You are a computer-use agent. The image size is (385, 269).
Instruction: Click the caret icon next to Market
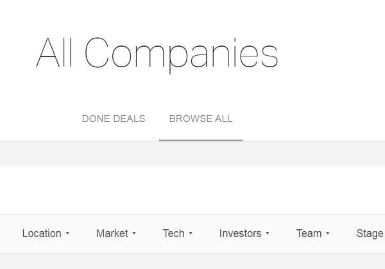tap(134, 234)
